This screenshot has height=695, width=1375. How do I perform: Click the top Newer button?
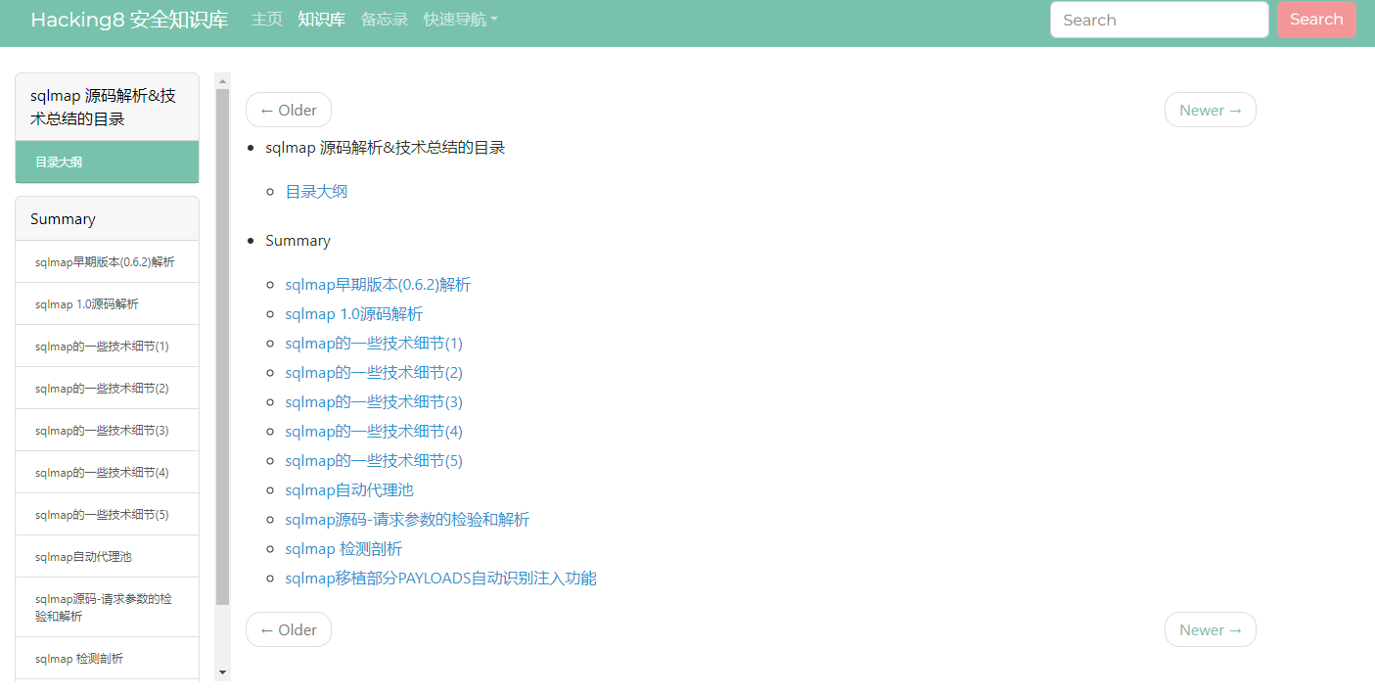[x=1211, y=110]
